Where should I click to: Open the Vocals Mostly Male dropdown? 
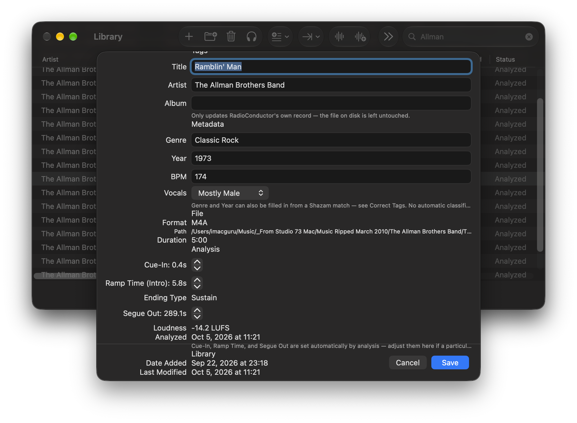[x=230, y=193]
